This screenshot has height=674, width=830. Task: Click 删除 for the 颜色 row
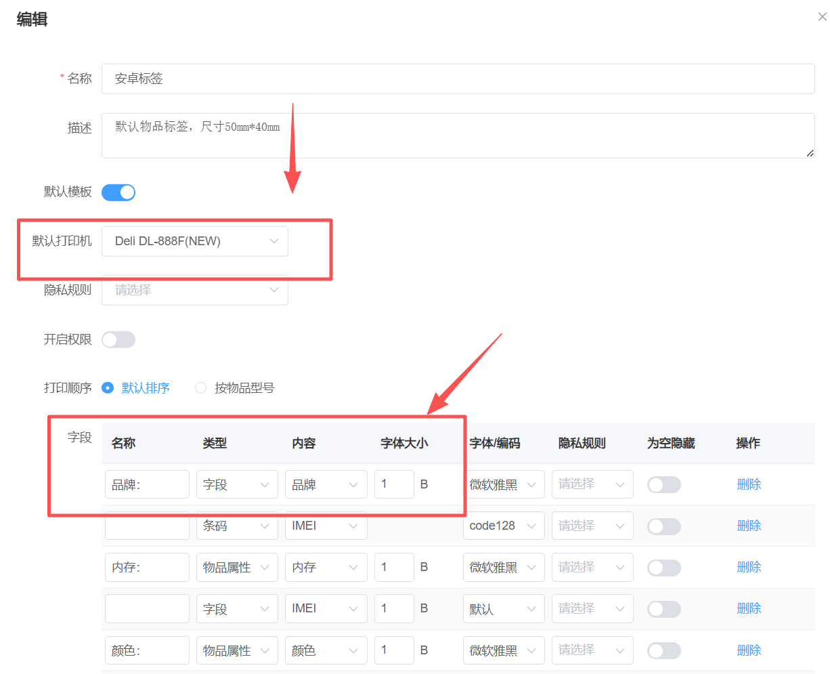(749, 650)
